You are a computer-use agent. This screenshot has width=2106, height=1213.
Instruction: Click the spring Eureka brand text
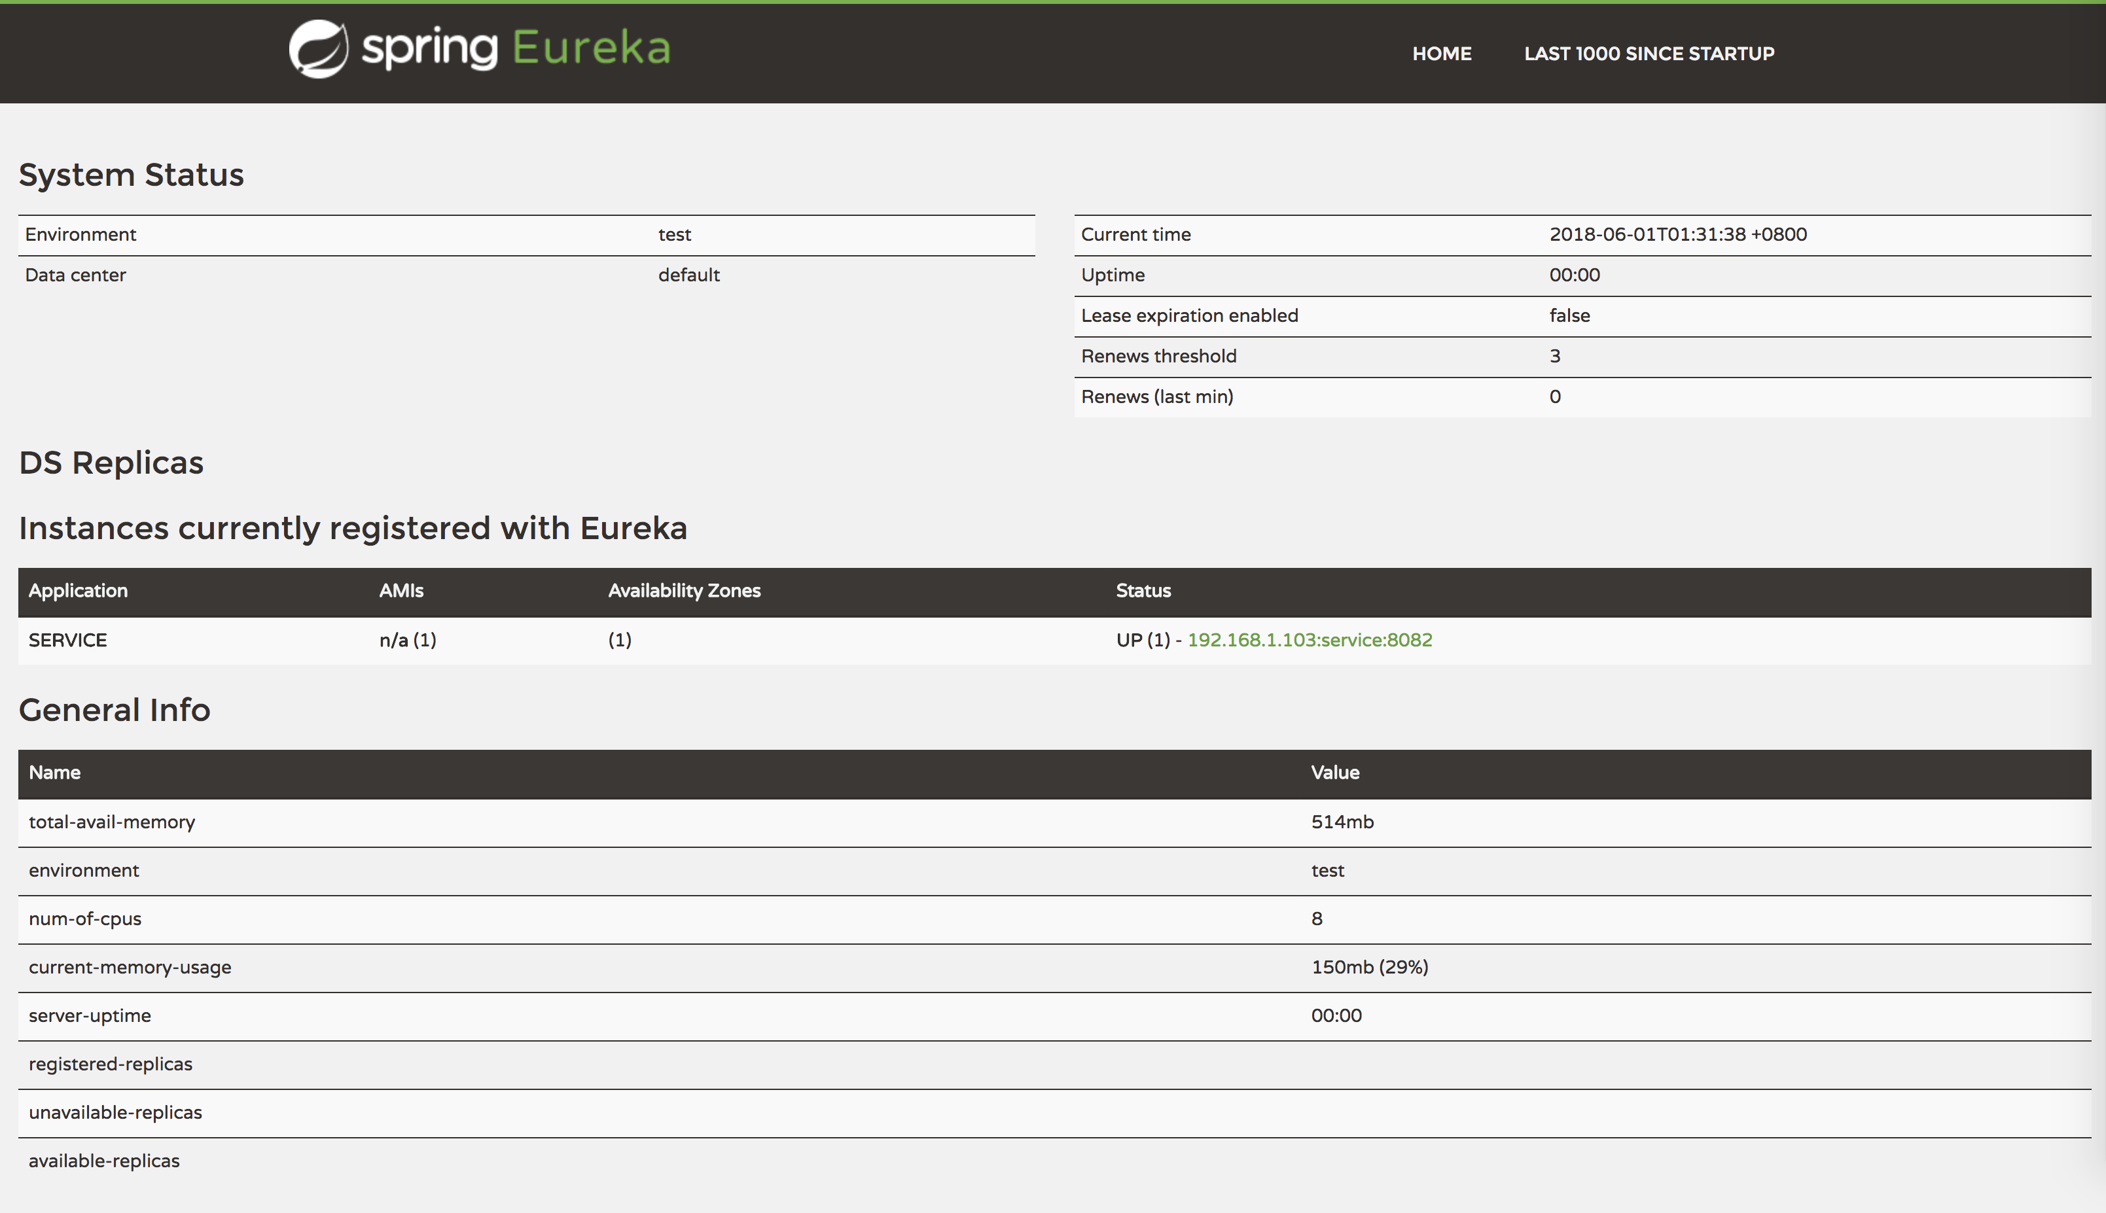tap(516, 48)
